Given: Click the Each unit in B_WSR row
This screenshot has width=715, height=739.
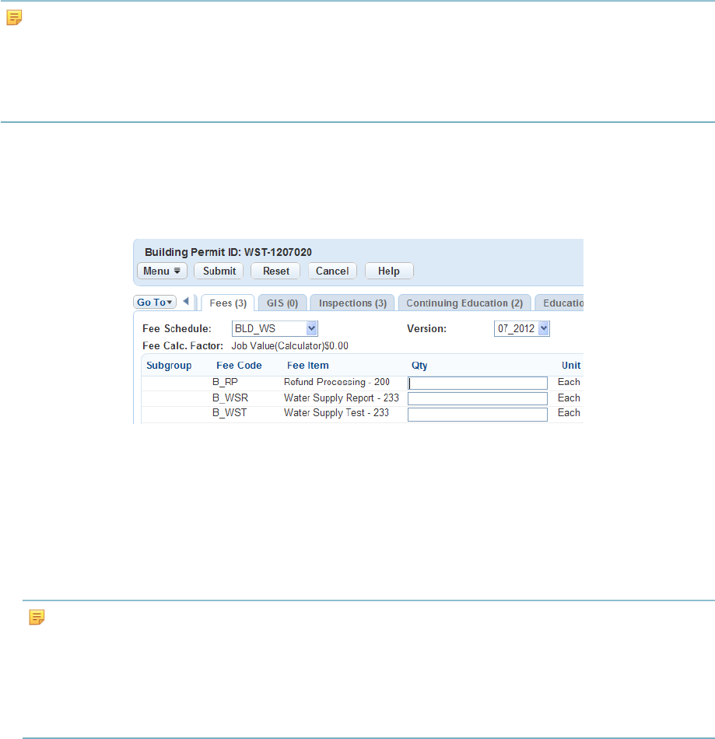Looking at the screenshot, I should [569, 398].
